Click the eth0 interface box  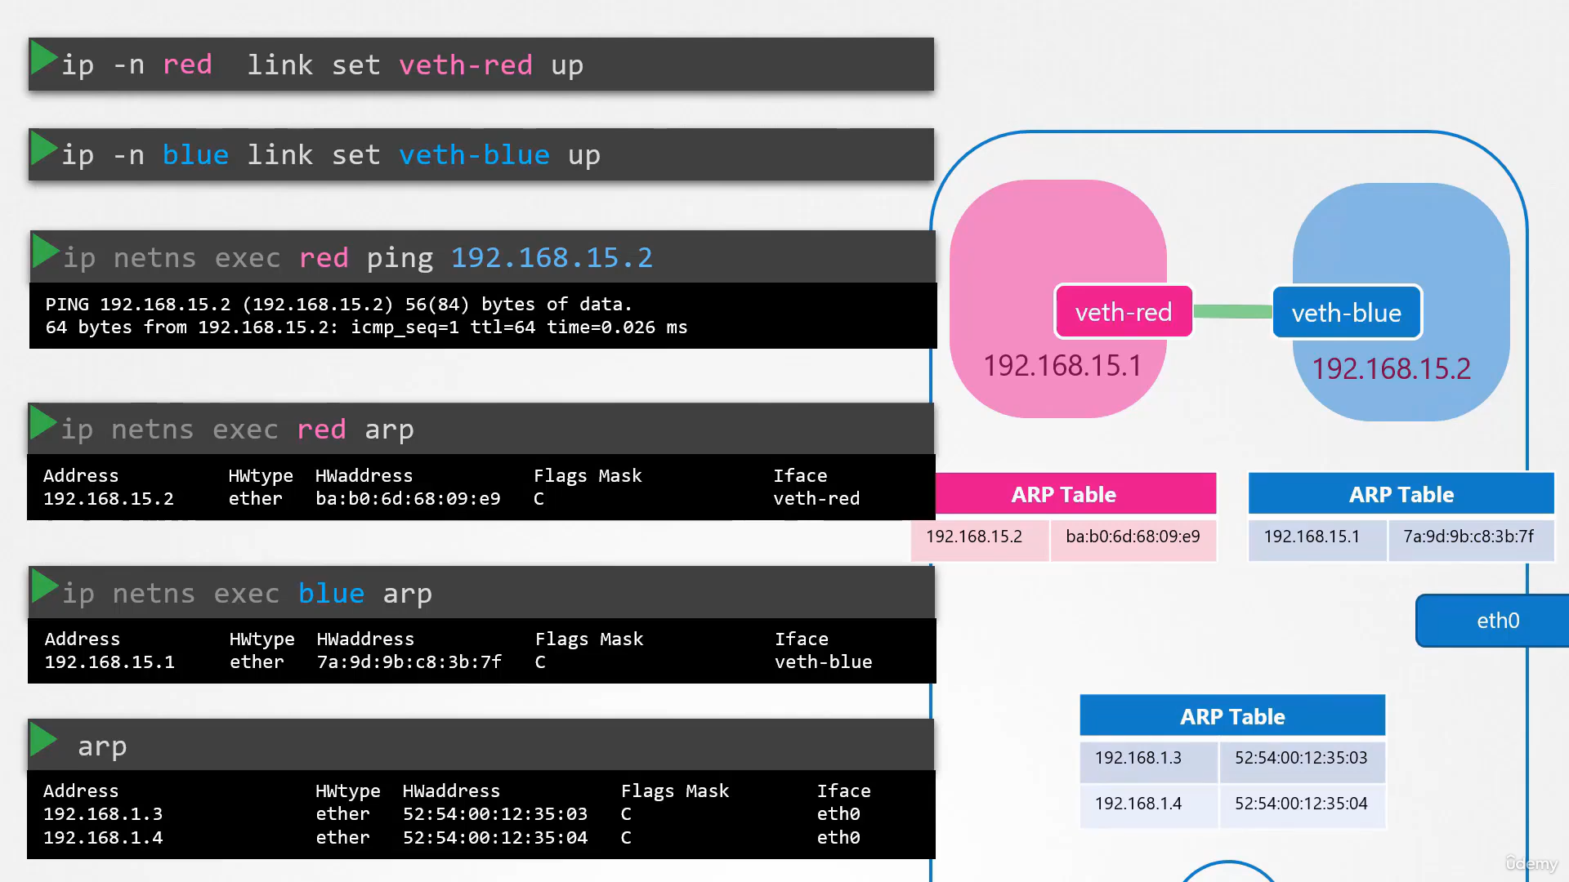(x=1493, y=621)
